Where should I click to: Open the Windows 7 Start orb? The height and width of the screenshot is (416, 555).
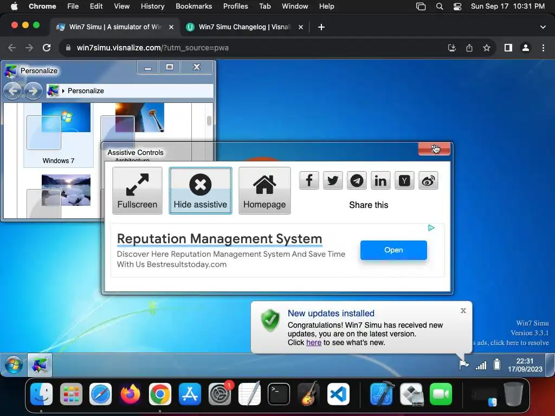pyautogui.click(x=14, y=365)
